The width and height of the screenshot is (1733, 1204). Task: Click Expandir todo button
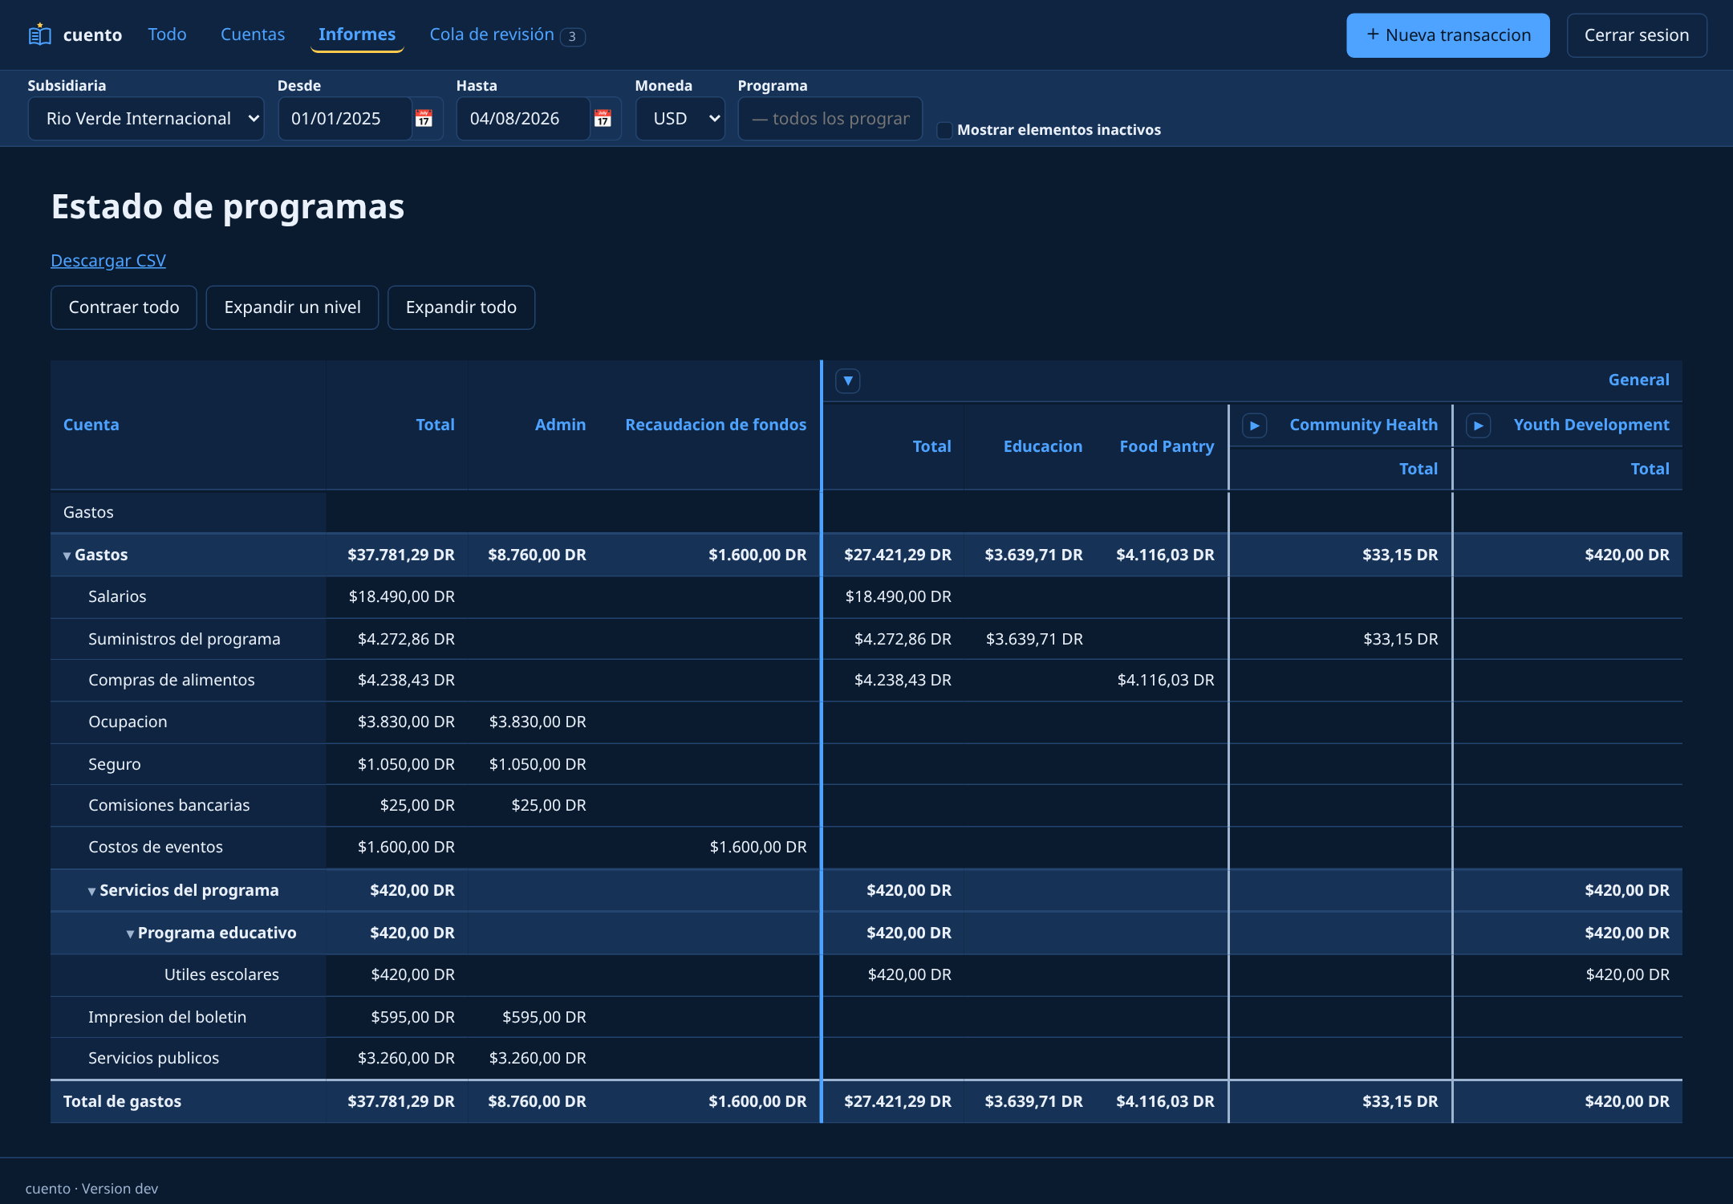pos(461,307)
